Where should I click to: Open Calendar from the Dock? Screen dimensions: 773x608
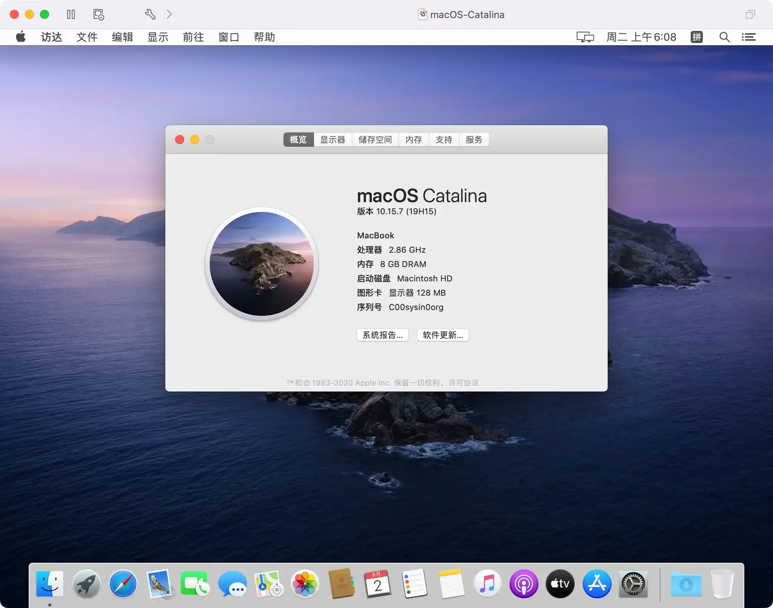[x=378, y=584]
